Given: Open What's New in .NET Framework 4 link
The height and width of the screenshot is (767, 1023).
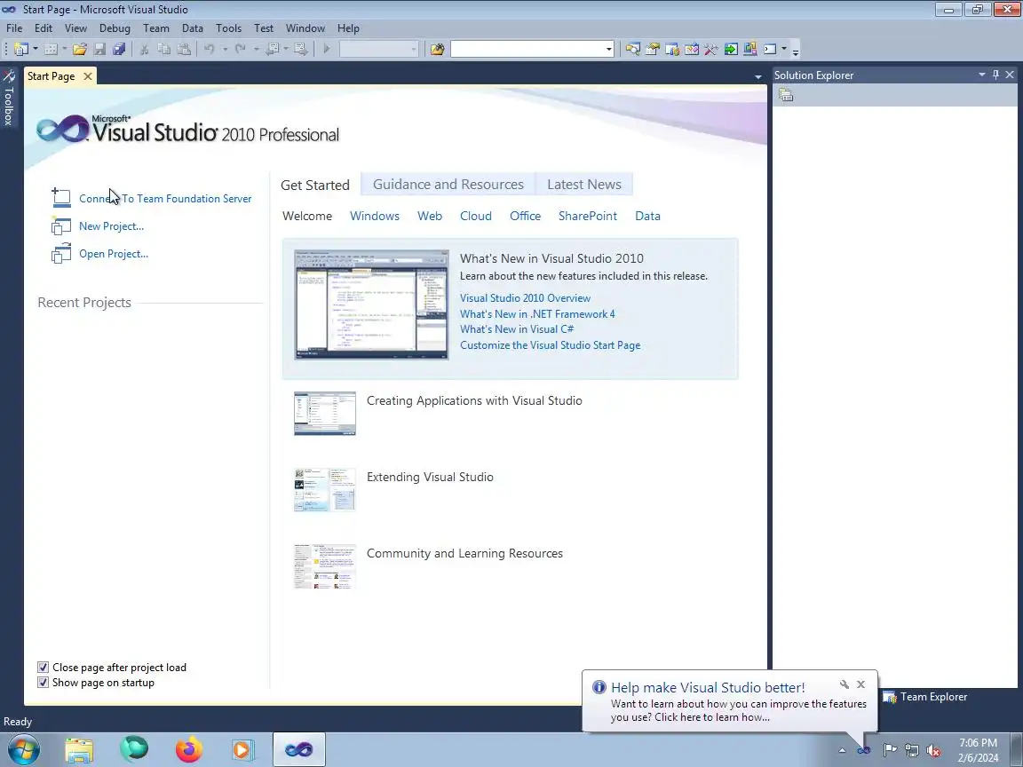Looking at the screenshot, I should coord(537,313).
